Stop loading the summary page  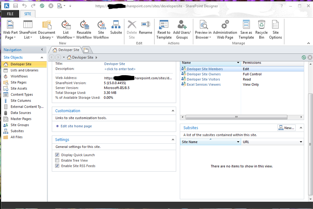click(x=310, y=57)
